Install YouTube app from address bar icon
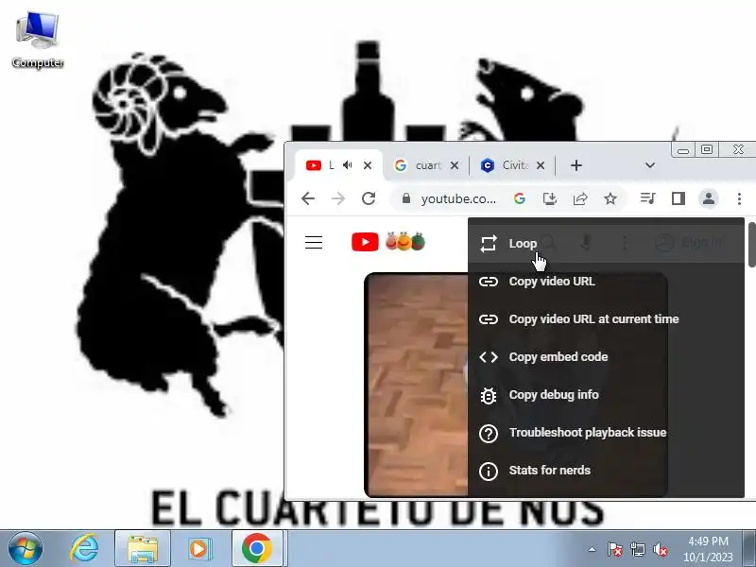This screenshot has width=756, height=567. 550,198
